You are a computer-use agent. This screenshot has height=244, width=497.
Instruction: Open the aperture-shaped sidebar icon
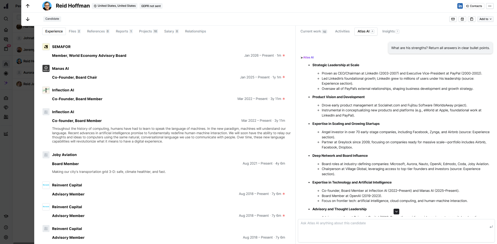click(x=6, y=73)
